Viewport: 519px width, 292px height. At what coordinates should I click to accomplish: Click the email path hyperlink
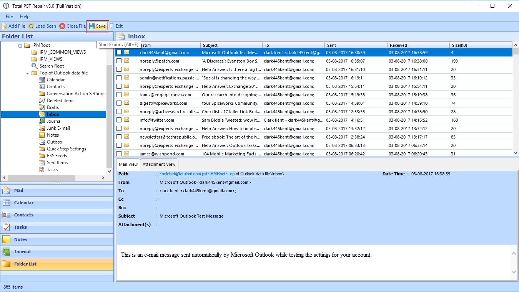coord(222,174)
